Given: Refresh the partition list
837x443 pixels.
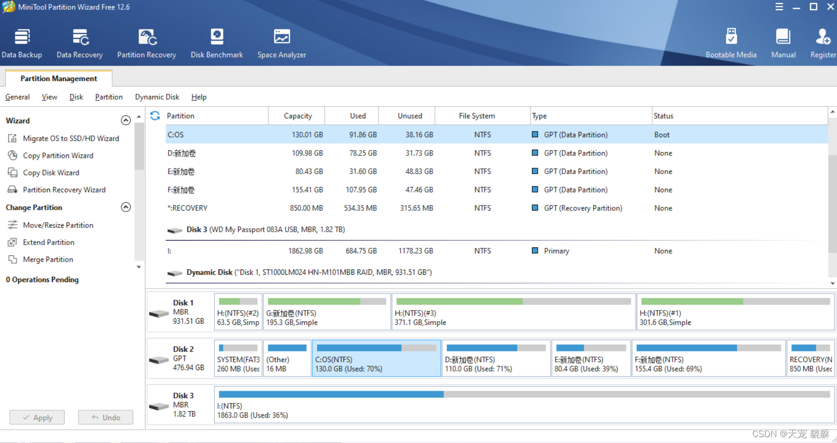Looking at the screenshot, I should [155, 115].
